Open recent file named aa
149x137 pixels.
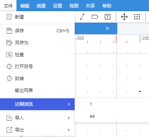112,116
